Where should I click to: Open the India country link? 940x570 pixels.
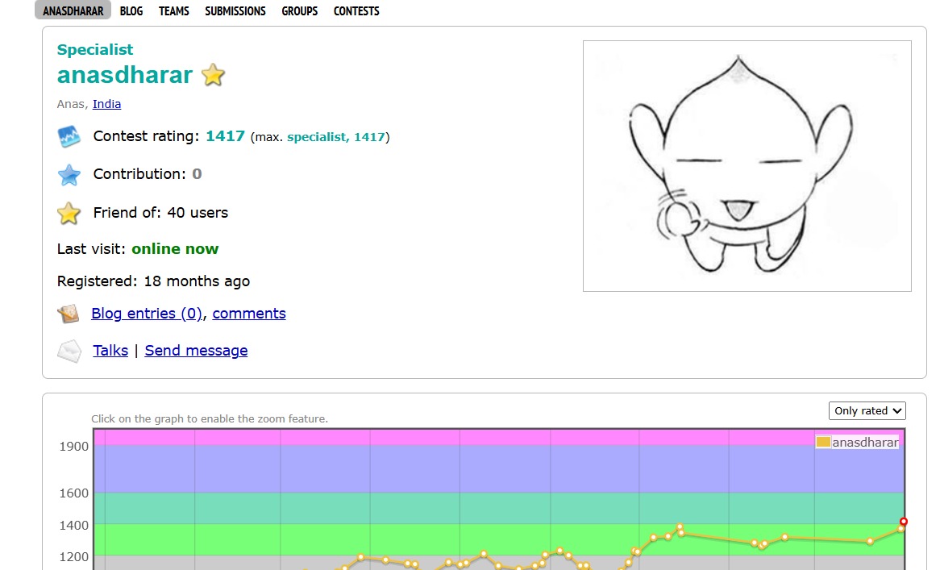(x=106, y=104)
